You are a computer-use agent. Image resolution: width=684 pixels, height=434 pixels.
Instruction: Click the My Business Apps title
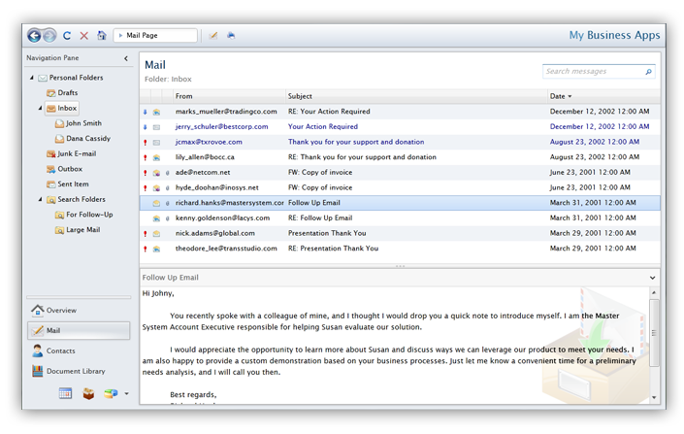(614, 35)
